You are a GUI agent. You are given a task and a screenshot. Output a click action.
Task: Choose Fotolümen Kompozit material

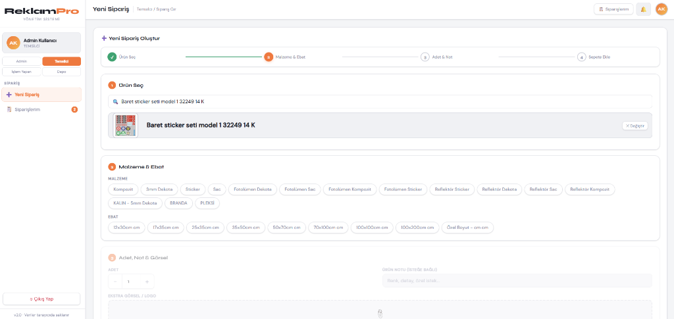(x=350, y=189)
